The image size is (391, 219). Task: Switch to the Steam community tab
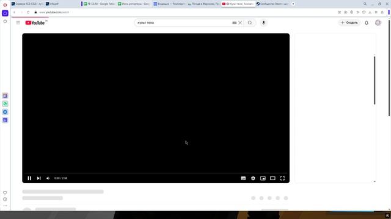pos(272,4)
